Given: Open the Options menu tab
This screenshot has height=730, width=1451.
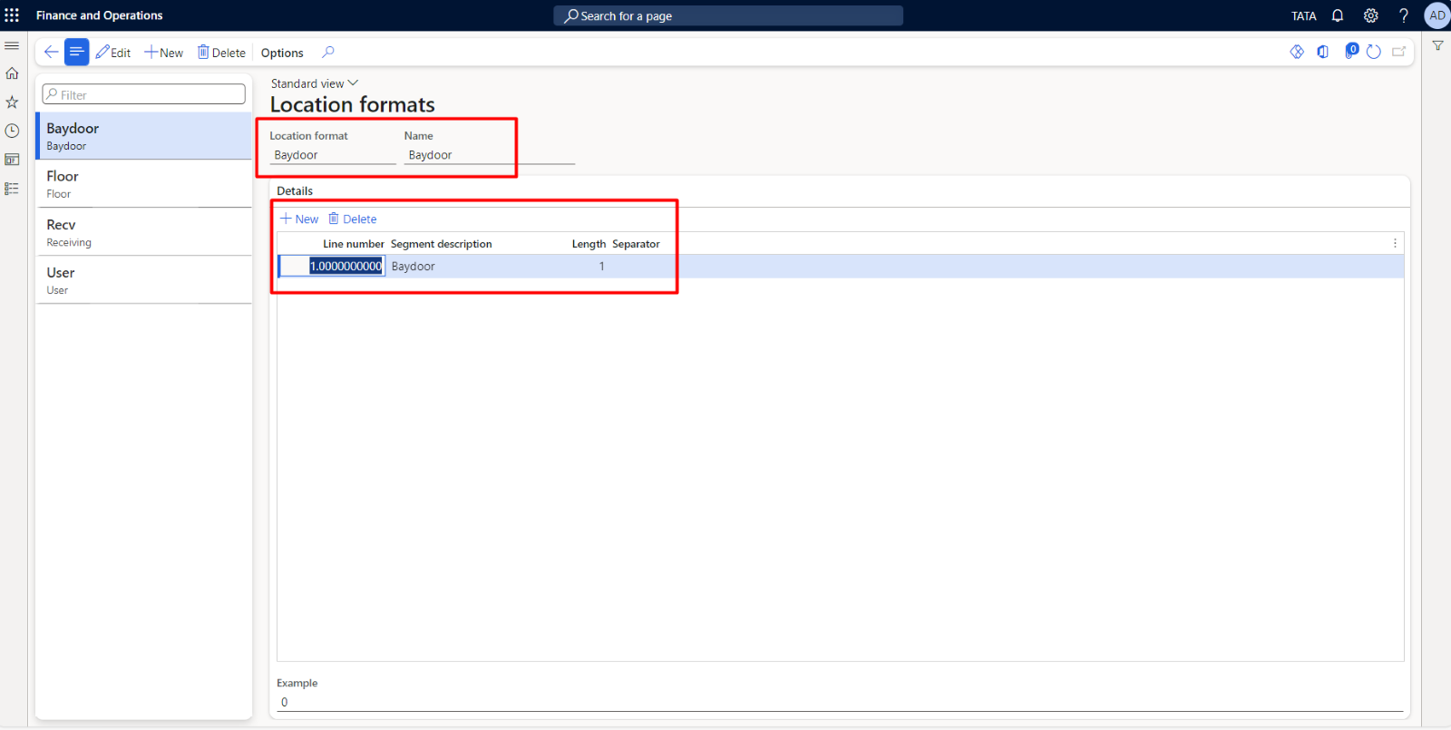Looking at the screenshot, I should pos(282,53).
